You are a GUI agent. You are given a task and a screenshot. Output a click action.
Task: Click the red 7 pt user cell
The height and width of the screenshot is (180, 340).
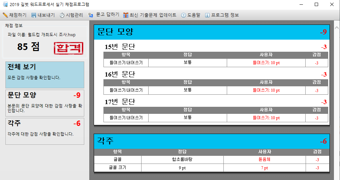coord(265,168)
